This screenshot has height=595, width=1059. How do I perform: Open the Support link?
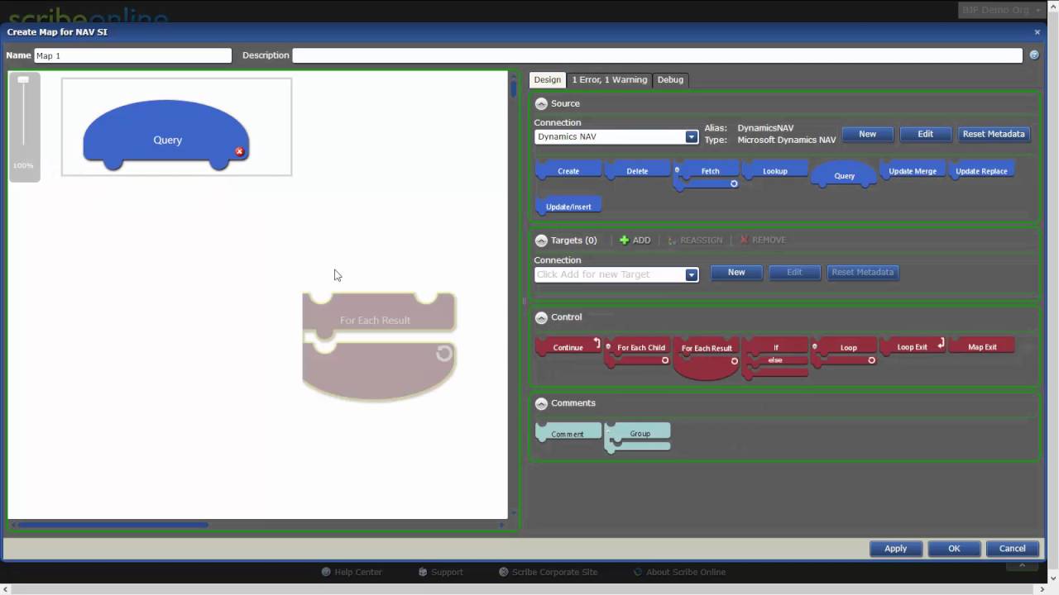[440, 572]
